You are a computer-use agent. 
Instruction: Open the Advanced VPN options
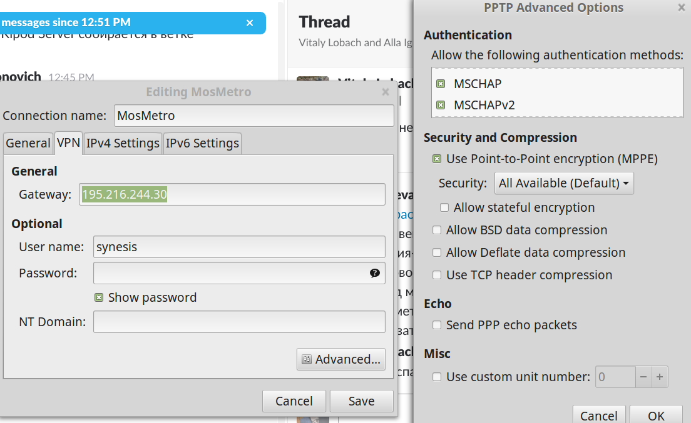tap(341, 359)
